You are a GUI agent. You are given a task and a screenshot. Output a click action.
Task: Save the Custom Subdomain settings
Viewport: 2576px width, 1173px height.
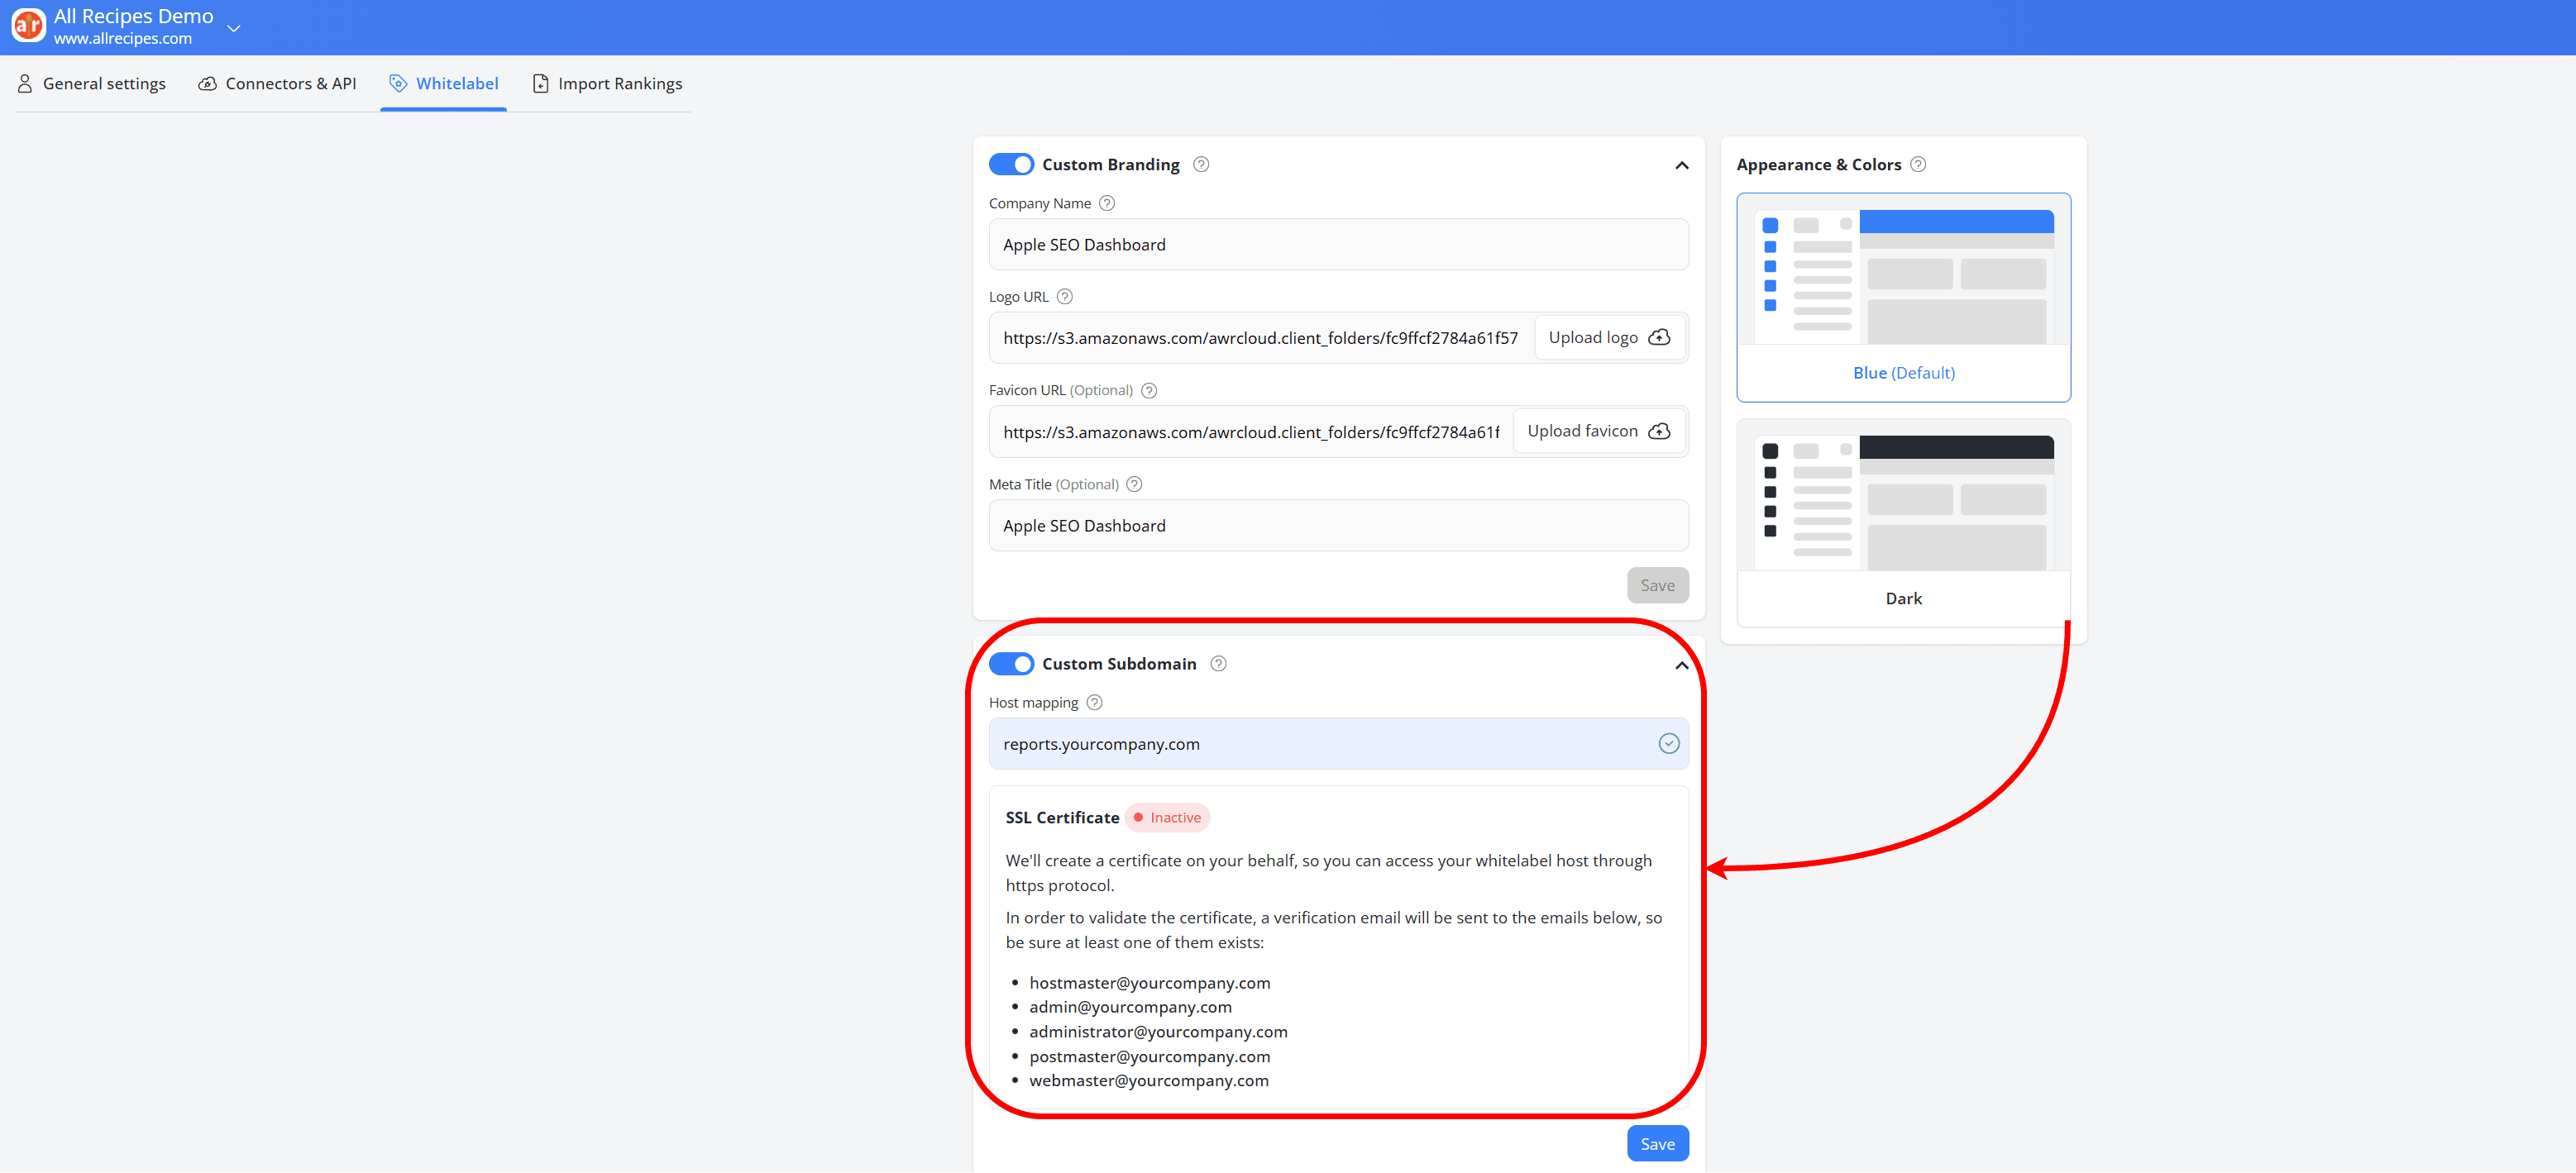[1657, 1143]
